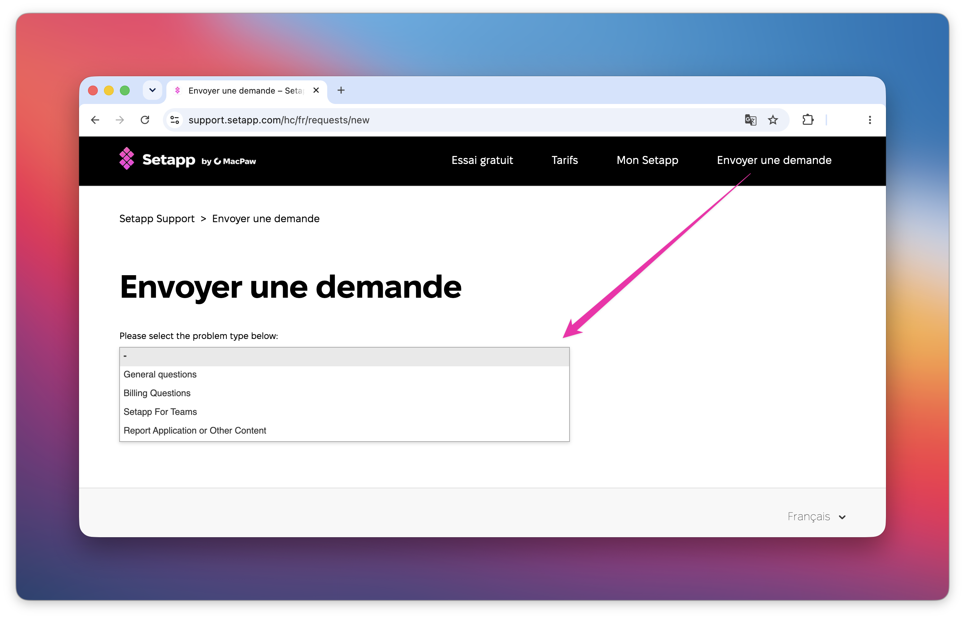Open the Français language dropdown

click(x=816, y=516)
